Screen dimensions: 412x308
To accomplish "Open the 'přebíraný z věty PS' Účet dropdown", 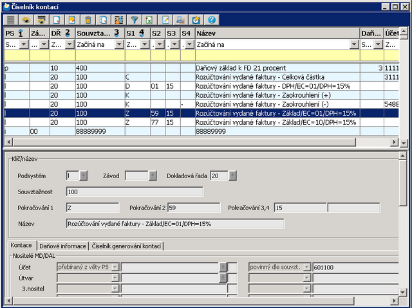I will click(115, 266).
